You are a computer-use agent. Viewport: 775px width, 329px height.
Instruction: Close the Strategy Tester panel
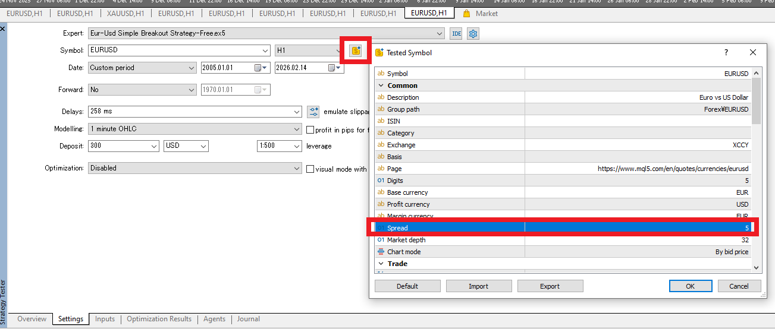3,28
